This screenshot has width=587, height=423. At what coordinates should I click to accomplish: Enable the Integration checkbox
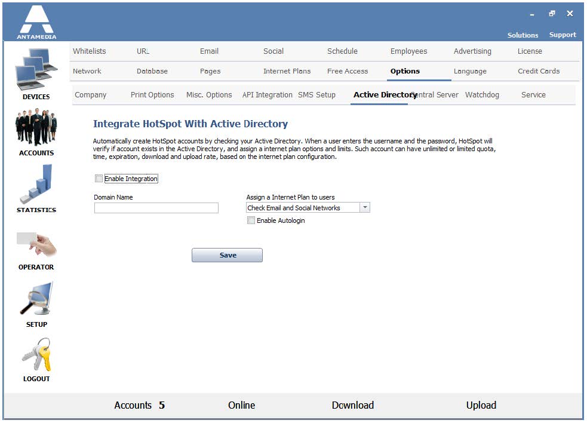click(x=99, y=179)
